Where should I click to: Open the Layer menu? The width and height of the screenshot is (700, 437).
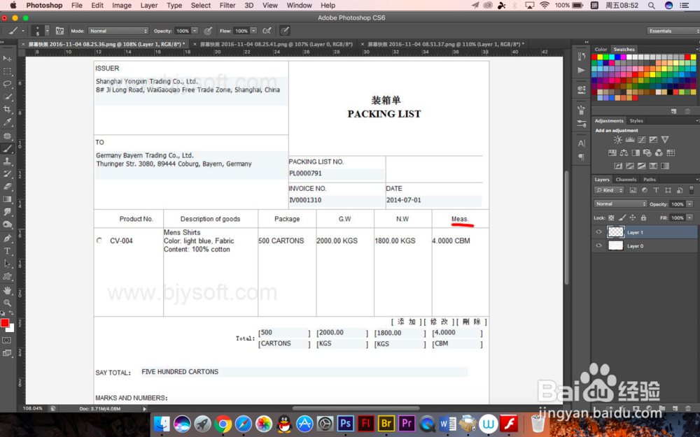148,6
